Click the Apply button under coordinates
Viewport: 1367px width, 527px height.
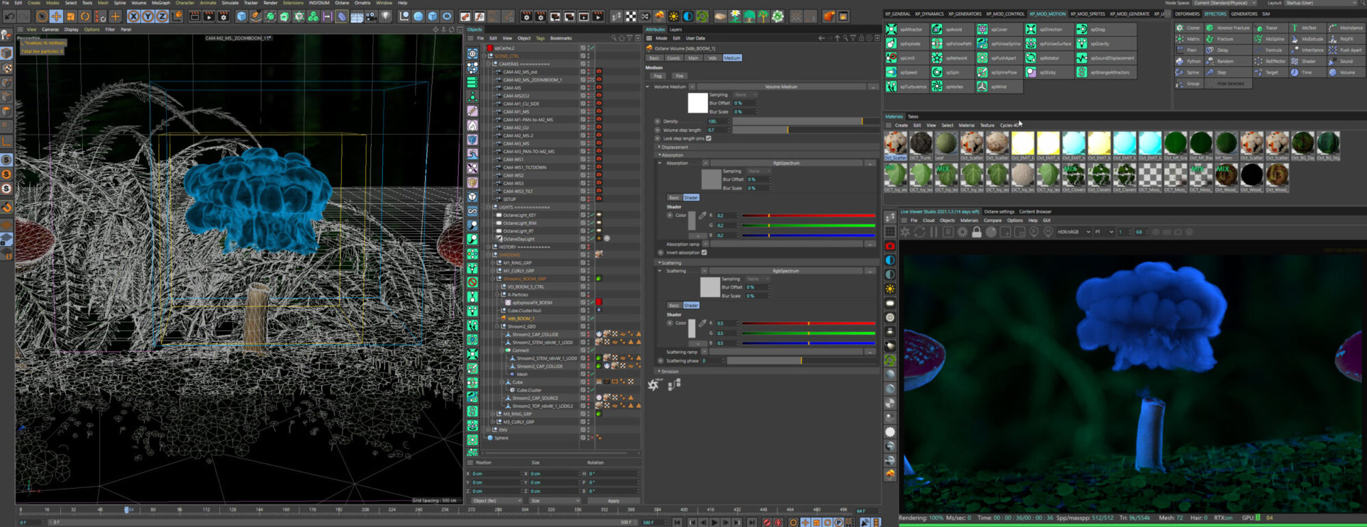613,500
